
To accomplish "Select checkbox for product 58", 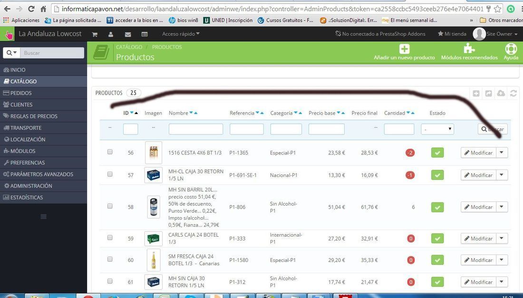I will [110, 206].
